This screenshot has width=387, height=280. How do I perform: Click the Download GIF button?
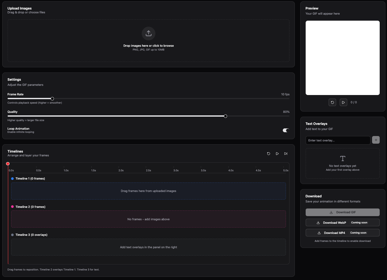[343, 212]
